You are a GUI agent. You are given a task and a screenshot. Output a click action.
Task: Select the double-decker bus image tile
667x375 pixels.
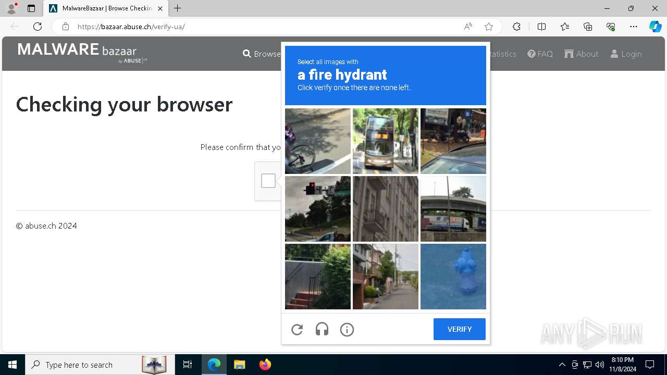[x=386, y=141]
